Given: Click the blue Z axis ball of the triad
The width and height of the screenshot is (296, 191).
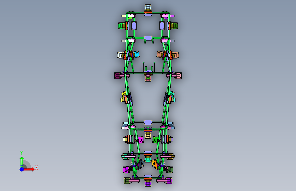Looking at the screenshot, I should click(x=22, y=169).
